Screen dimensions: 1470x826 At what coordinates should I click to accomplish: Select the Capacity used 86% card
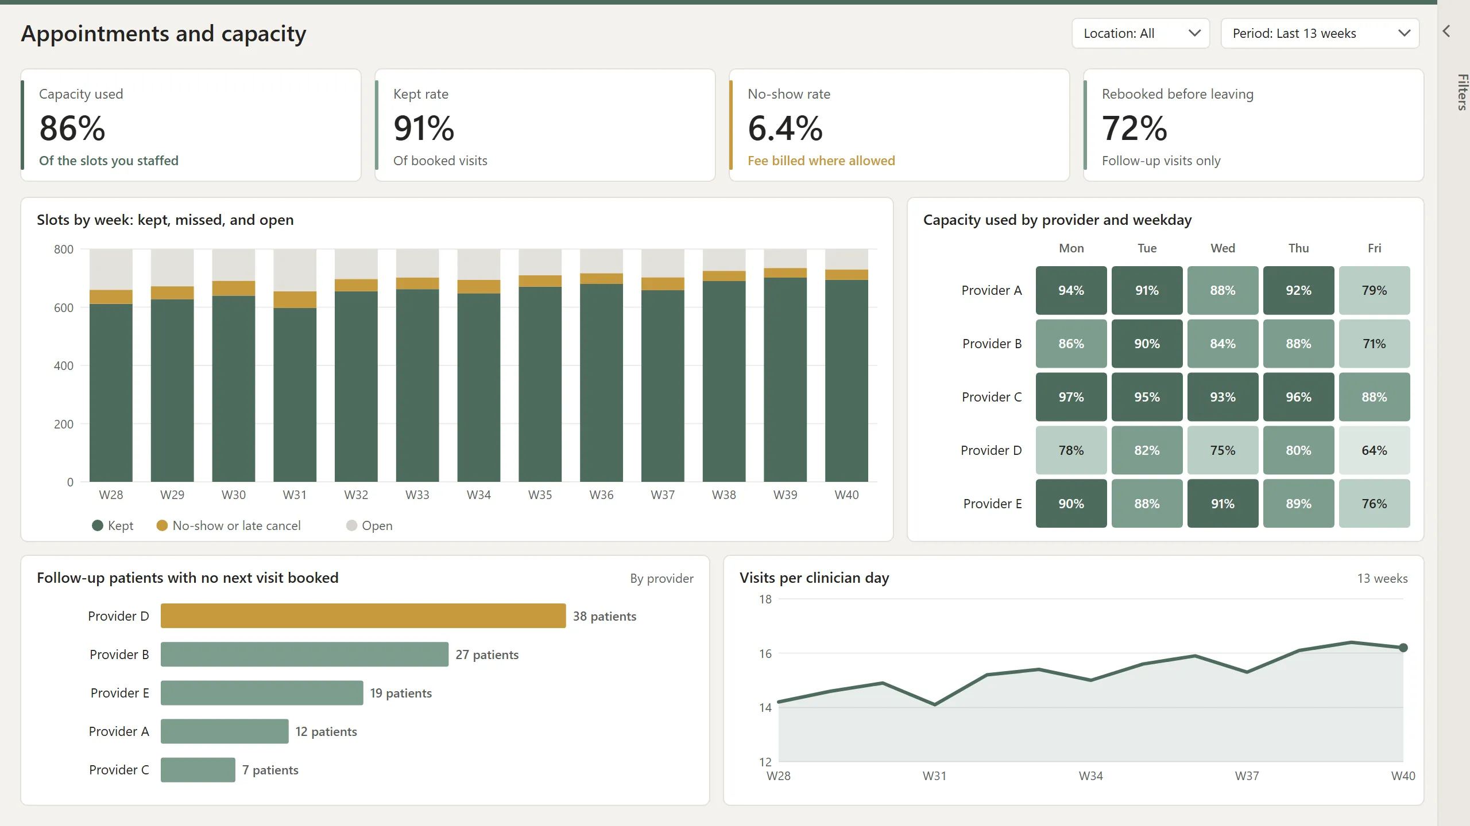(x=191, y=125)
